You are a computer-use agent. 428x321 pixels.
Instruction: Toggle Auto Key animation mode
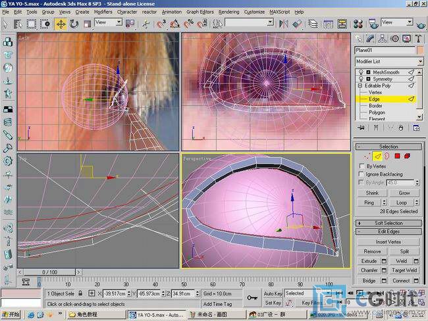[273, 294]
